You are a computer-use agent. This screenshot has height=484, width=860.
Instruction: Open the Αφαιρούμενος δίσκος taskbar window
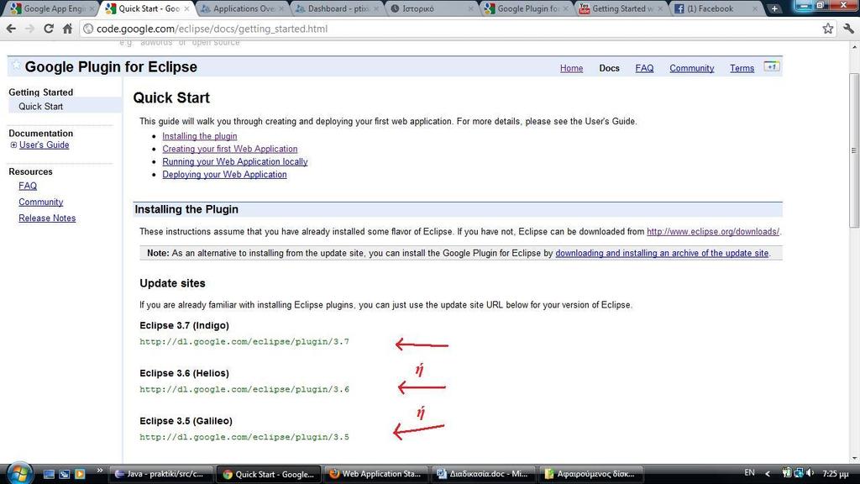(x=591, y=474)
